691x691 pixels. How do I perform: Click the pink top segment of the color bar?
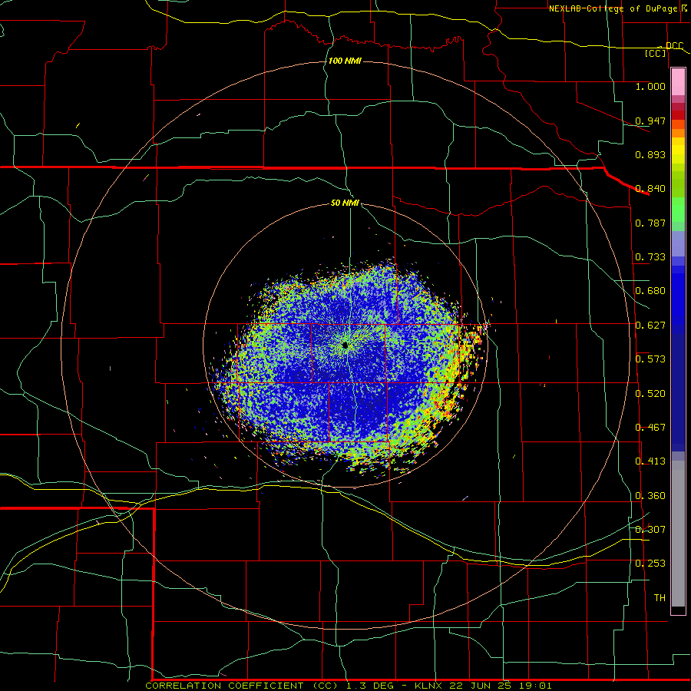pyautogui.click(x=678, y=81)
